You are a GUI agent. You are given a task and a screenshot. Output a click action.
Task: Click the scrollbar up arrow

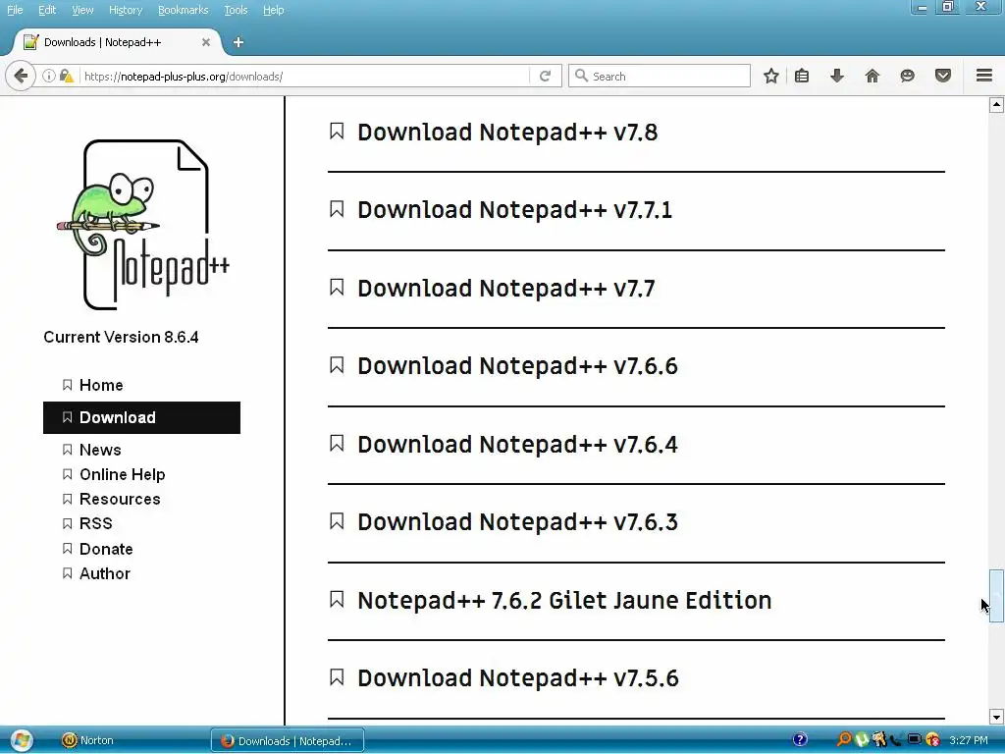click(x=996, y=104)
